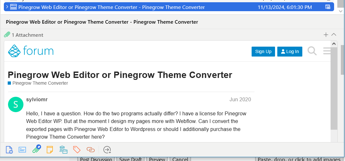Open the Locate arrow dropdown

(x=107, y=149)
